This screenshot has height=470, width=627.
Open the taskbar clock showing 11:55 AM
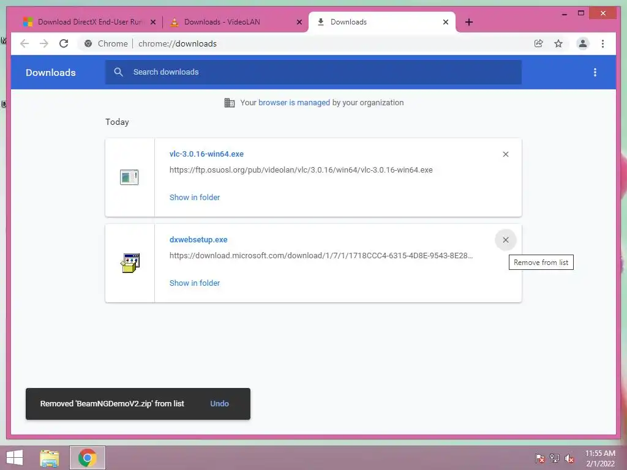click(x=600, y=458)
